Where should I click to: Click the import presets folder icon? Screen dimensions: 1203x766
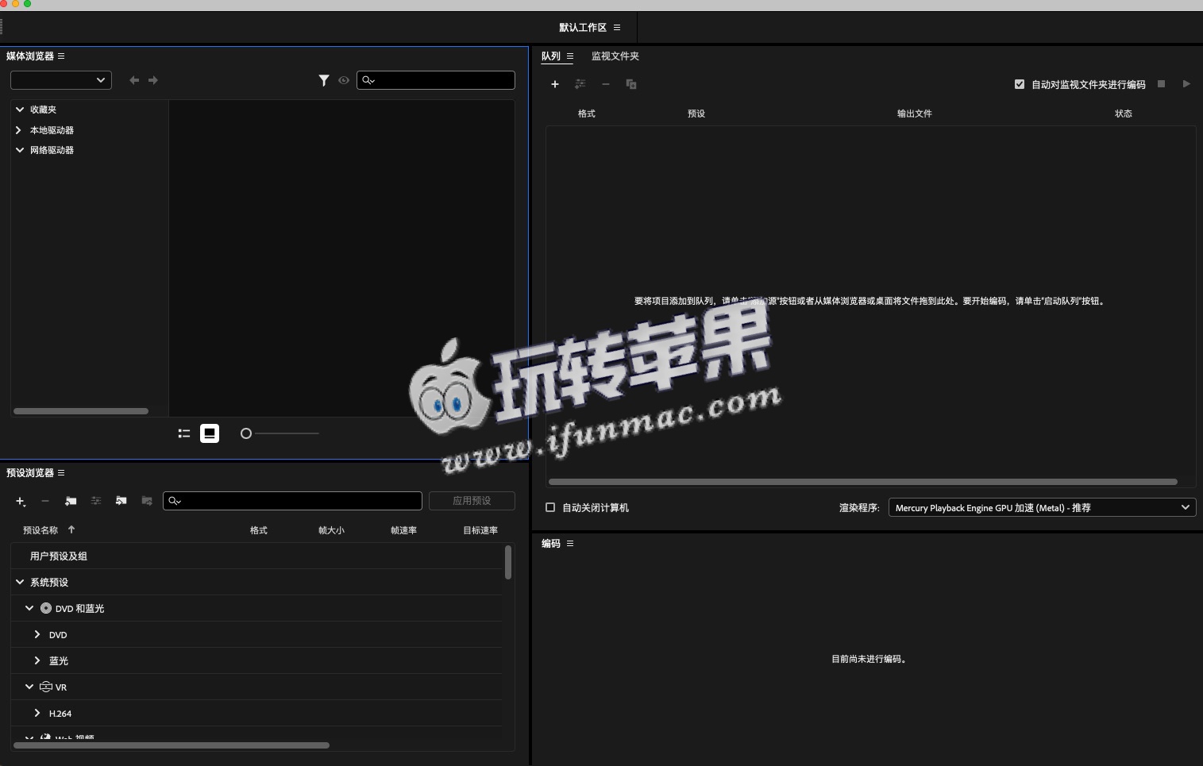[121, 501]
